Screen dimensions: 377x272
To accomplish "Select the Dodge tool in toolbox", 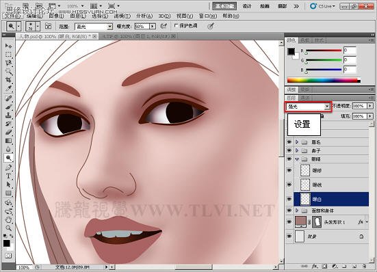I will (x=8, y=158).
